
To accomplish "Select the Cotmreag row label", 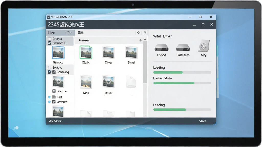I will click(62, 72).
